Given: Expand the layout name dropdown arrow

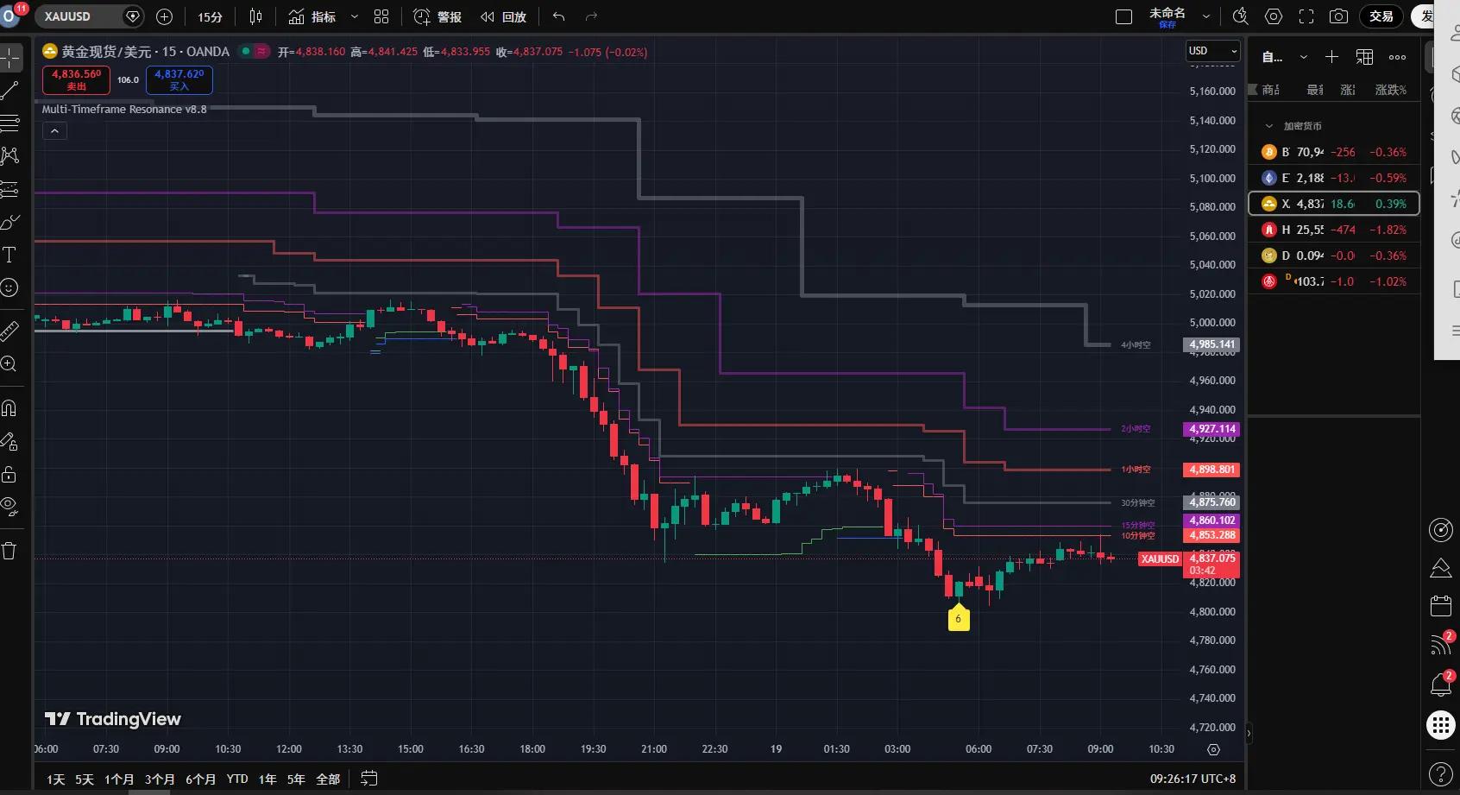Looking at the screenshot, I should [x=1206, y=16].
